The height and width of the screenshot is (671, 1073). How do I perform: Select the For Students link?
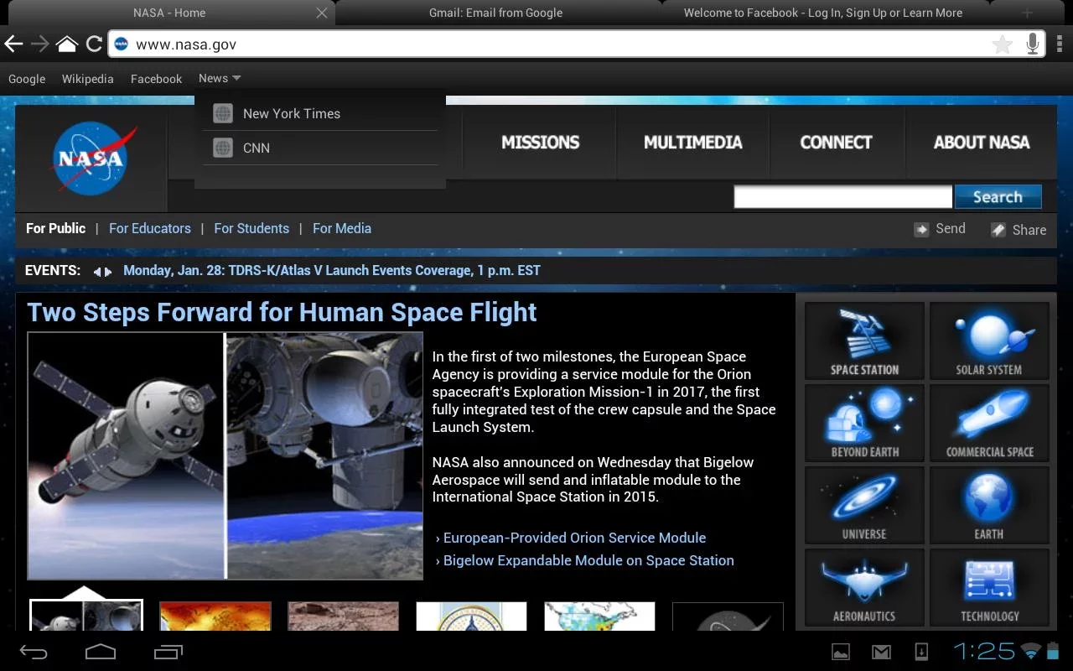click(x=251, y=228)
